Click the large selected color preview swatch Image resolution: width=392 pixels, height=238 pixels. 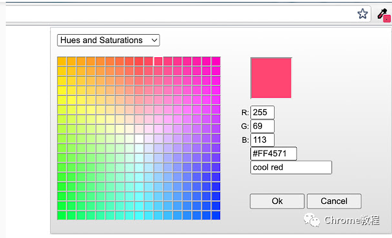[x=271, y=78]
